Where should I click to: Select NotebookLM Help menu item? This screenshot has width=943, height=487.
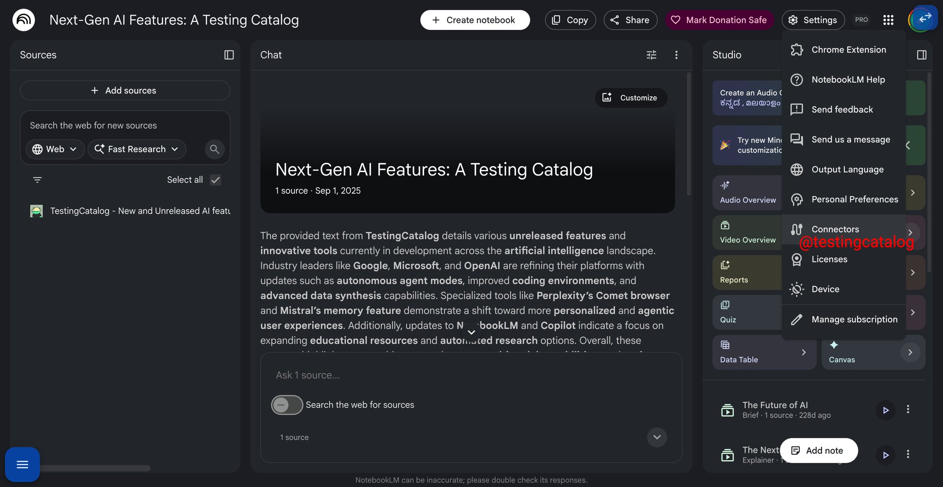tap(844, 80)
